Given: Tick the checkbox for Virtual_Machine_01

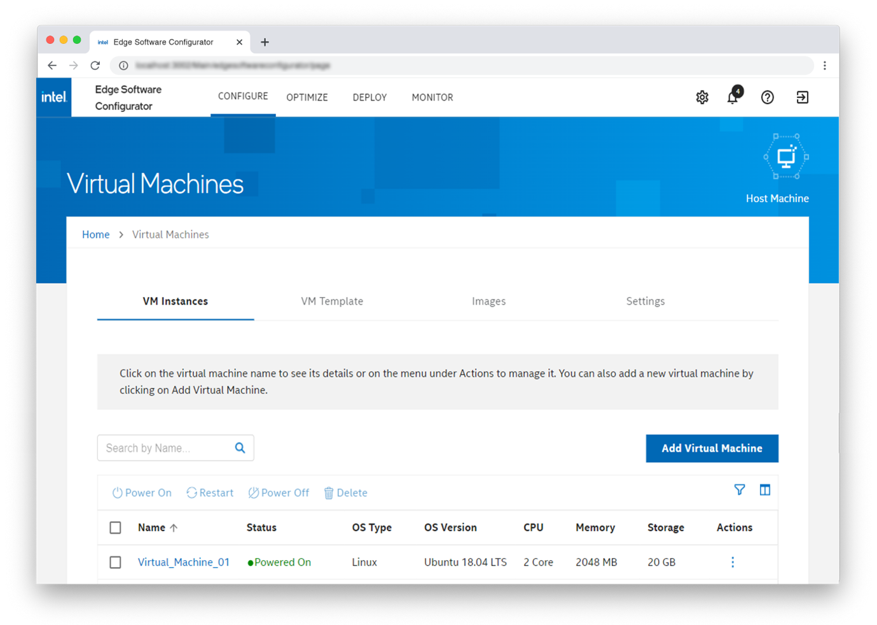Looking at the screenshot, I should (x=115, y=562).
